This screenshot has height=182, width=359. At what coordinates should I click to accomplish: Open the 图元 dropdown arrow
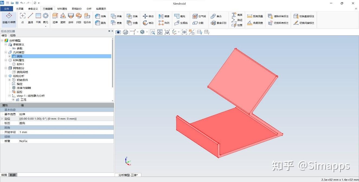[x=46, y=26]
